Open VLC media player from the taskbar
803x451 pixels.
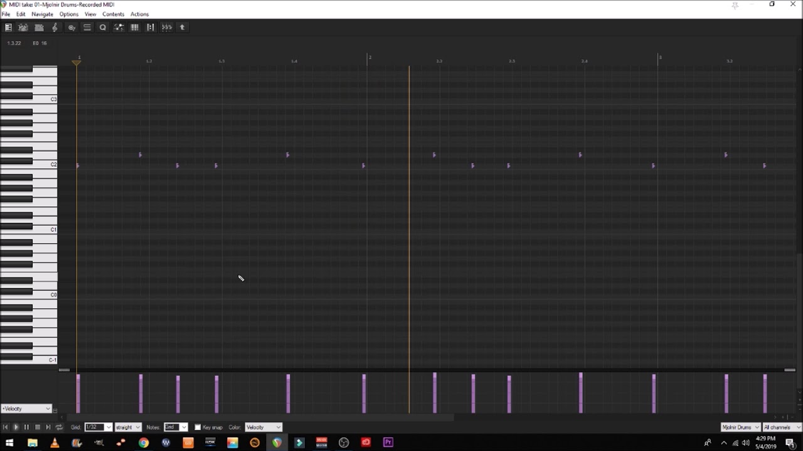click(x=55, y=443)
